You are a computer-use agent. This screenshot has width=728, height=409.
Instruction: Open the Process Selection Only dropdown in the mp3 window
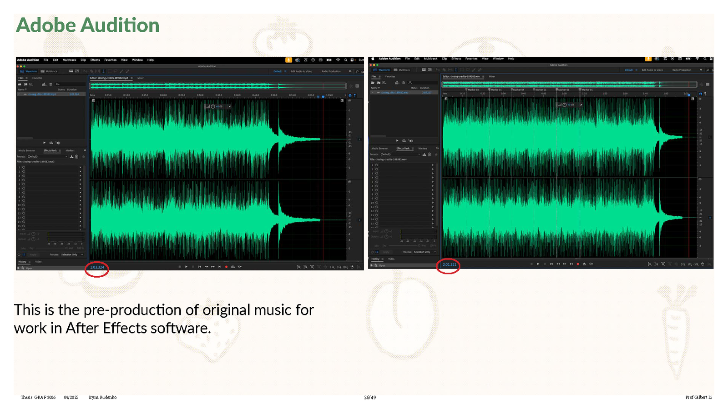pyautogui.click(x=72, y=254)
